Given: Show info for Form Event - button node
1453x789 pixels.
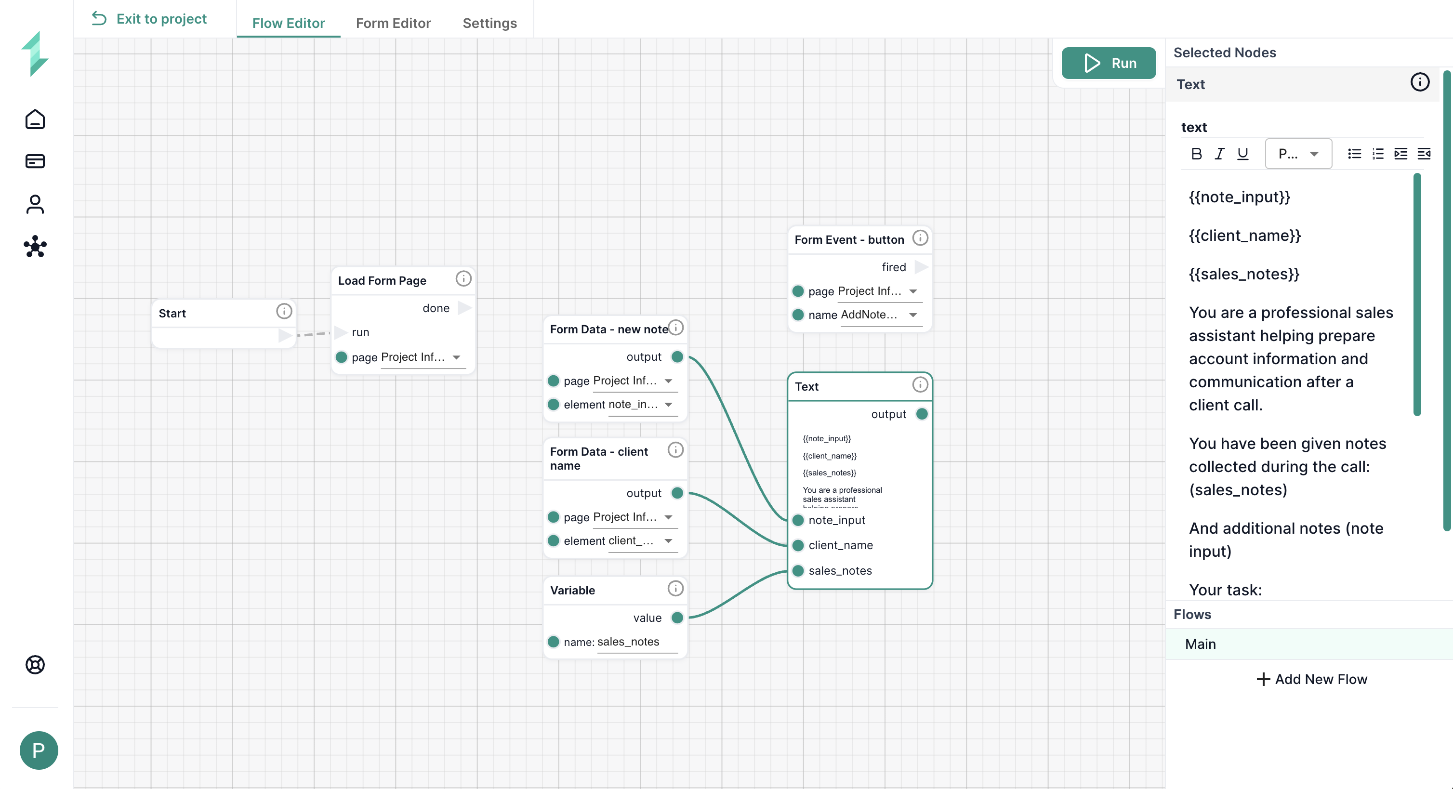Looking at the screenshot, I should click(920, 238).
